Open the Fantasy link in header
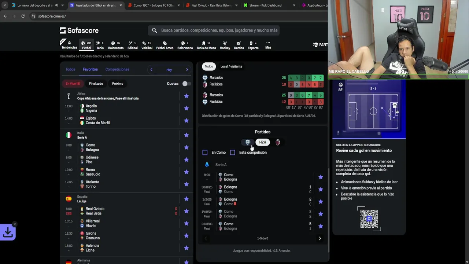The height and width of the screenshot is (264, 469). pyautogui.click(x=321, y=45)
